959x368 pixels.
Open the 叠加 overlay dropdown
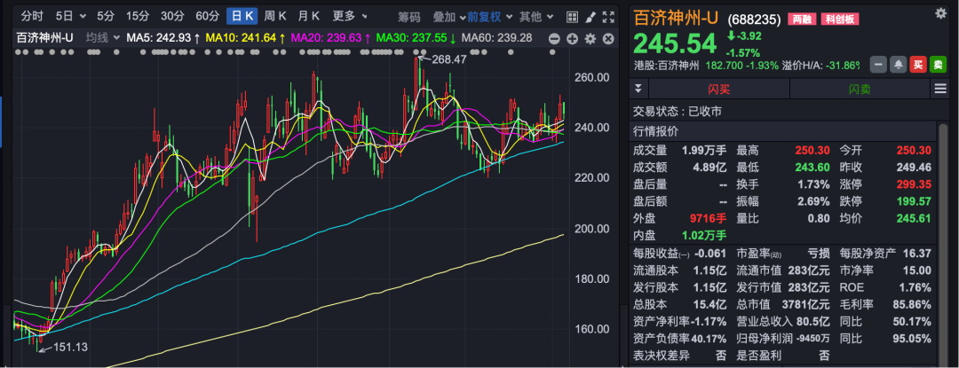[x=448, y=17]
